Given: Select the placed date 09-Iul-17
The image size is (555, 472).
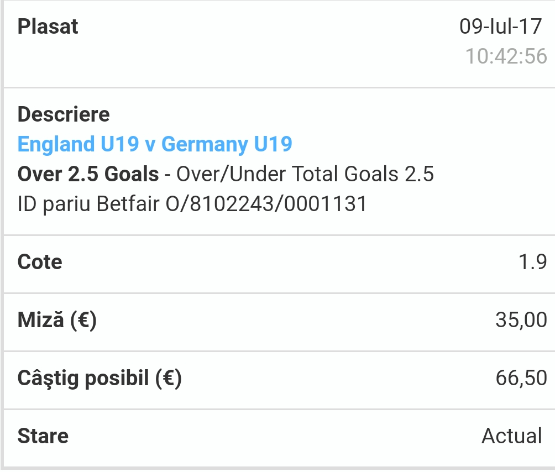Looking at the screenshot, I should coord(500,27).
